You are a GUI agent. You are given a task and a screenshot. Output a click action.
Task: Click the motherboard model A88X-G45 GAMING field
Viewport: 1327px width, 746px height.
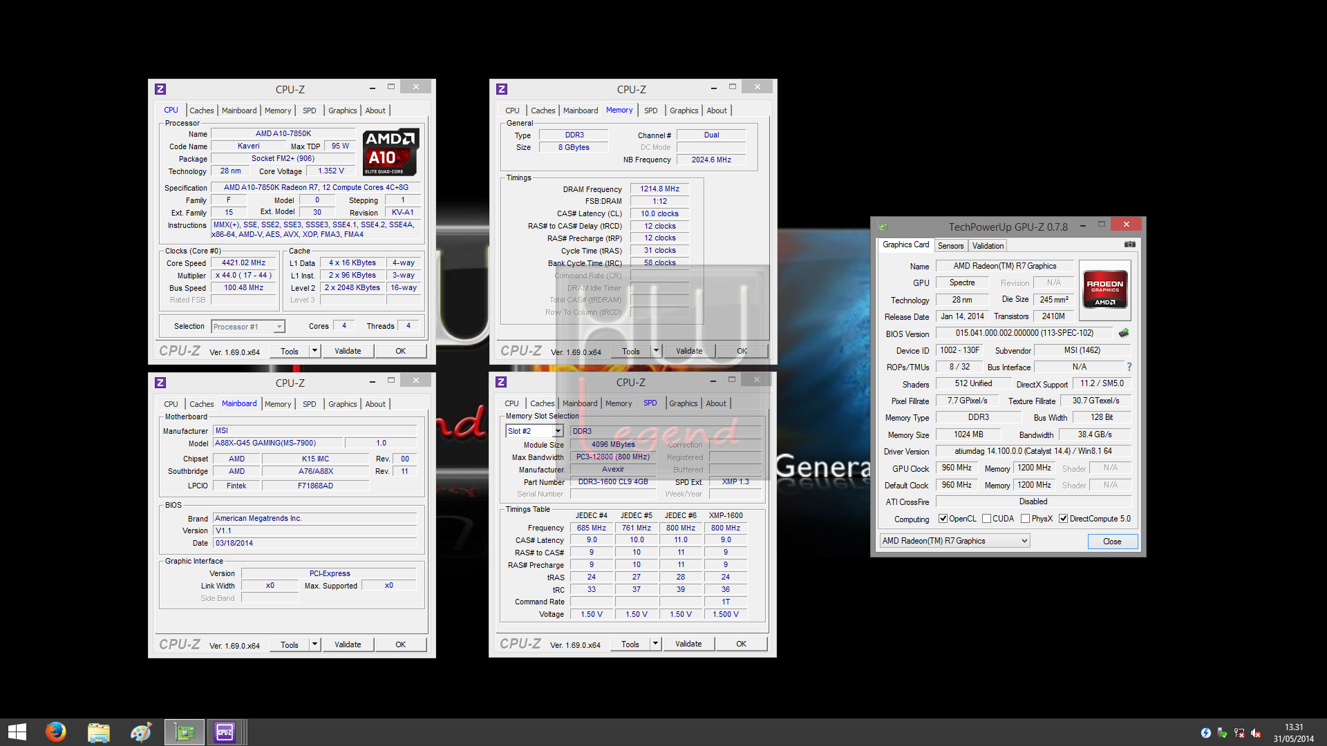277,443
